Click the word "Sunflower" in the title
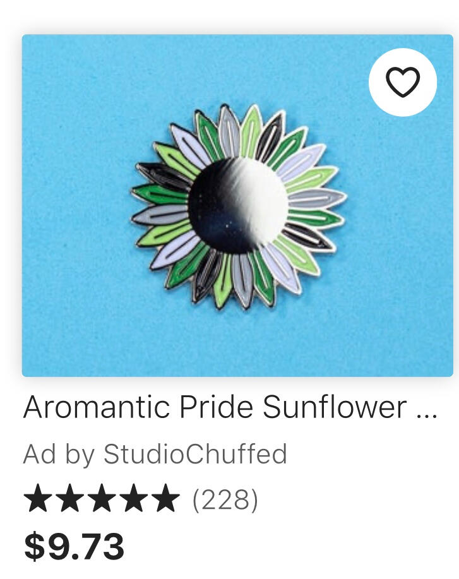Screen dimensions: 459x579 point(335,407)
